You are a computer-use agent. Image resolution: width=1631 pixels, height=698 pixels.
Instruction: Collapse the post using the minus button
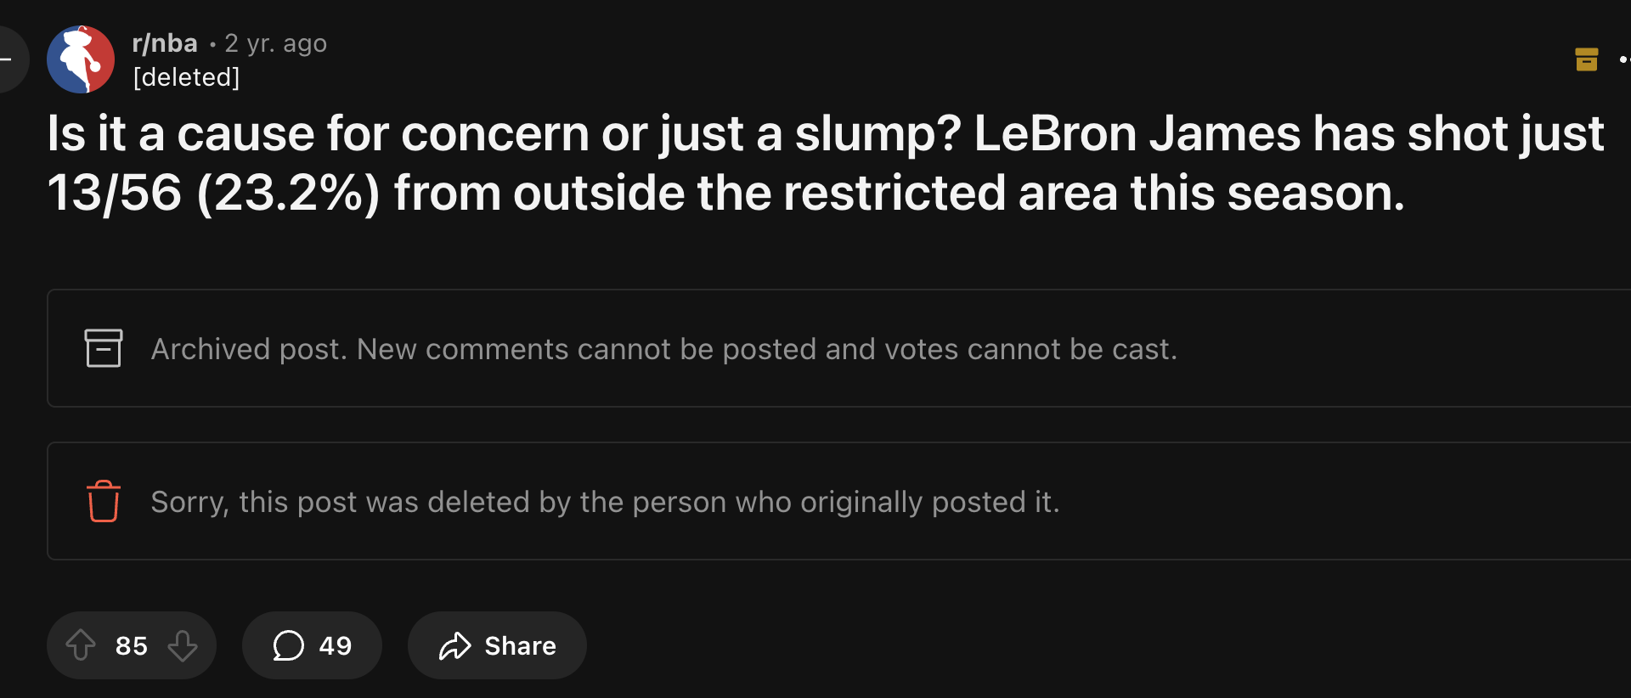click(x=7, y=59)
